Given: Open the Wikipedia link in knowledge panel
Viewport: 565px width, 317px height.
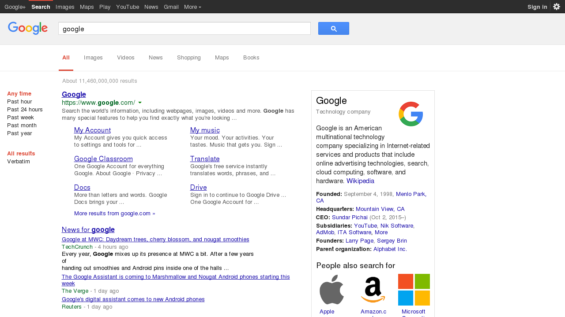Looking at the screenshot, I should pos(360,181).
